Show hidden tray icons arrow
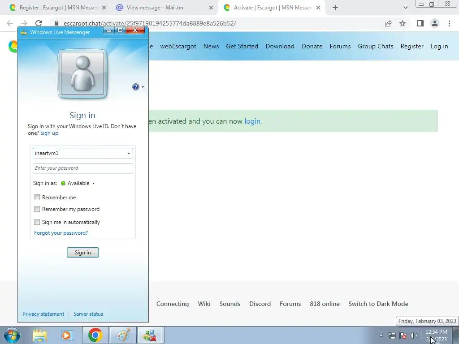This screenshot has height=344, width=459. [381, 335]
